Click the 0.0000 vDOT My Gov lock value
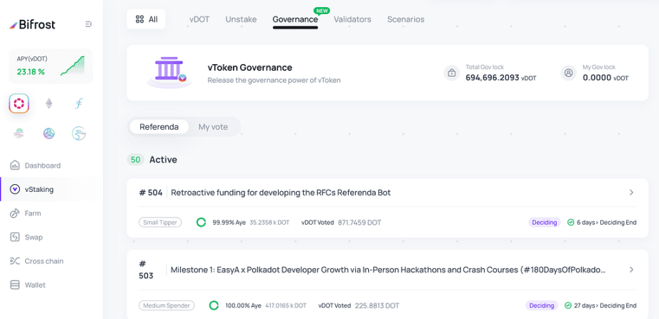This screenshot has width=659, height=319. (605, 78)
